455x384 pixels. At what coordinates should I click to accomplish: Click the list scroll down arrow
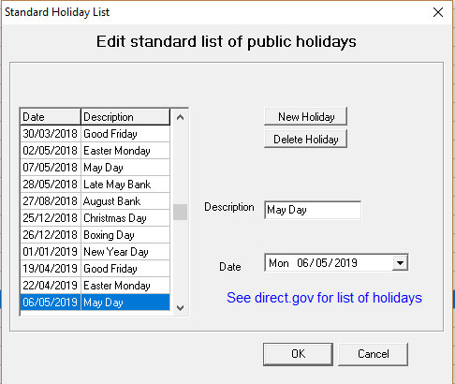pos(180,308)
